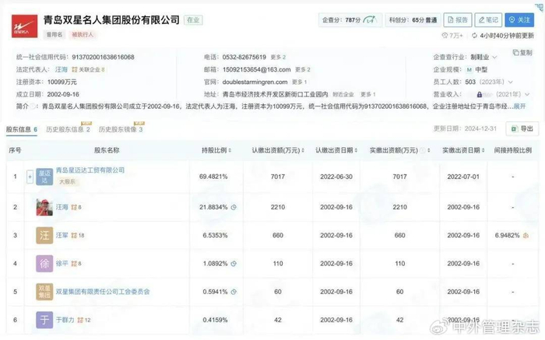Click the 统一社会信用代码 913702001638616068
The image size is (545, 340).
[x=103, y=57]
